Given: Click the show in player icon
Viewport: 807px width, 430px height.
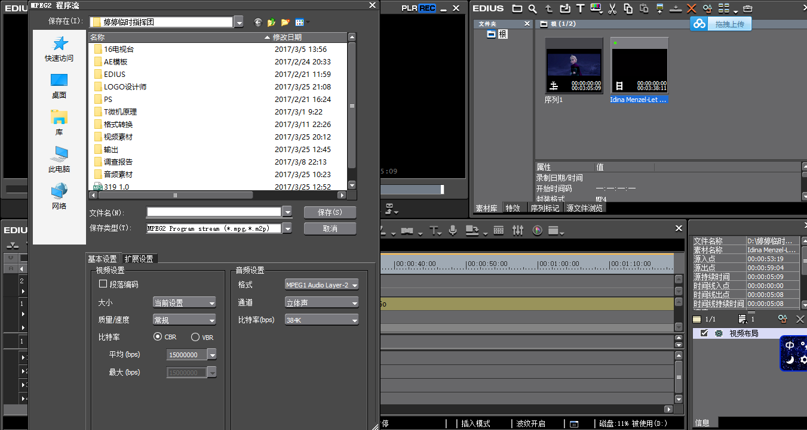Looking at the screenshot, I should (x=660, y=8).
